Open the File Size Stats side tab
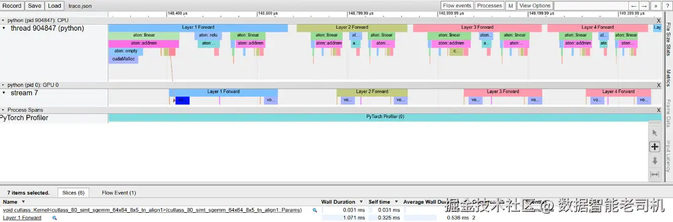 pos(669,40)
